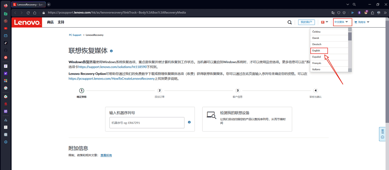Screen dimensions: 389x170
Task: Select Čeština from the language list
Action: point(329,32)
